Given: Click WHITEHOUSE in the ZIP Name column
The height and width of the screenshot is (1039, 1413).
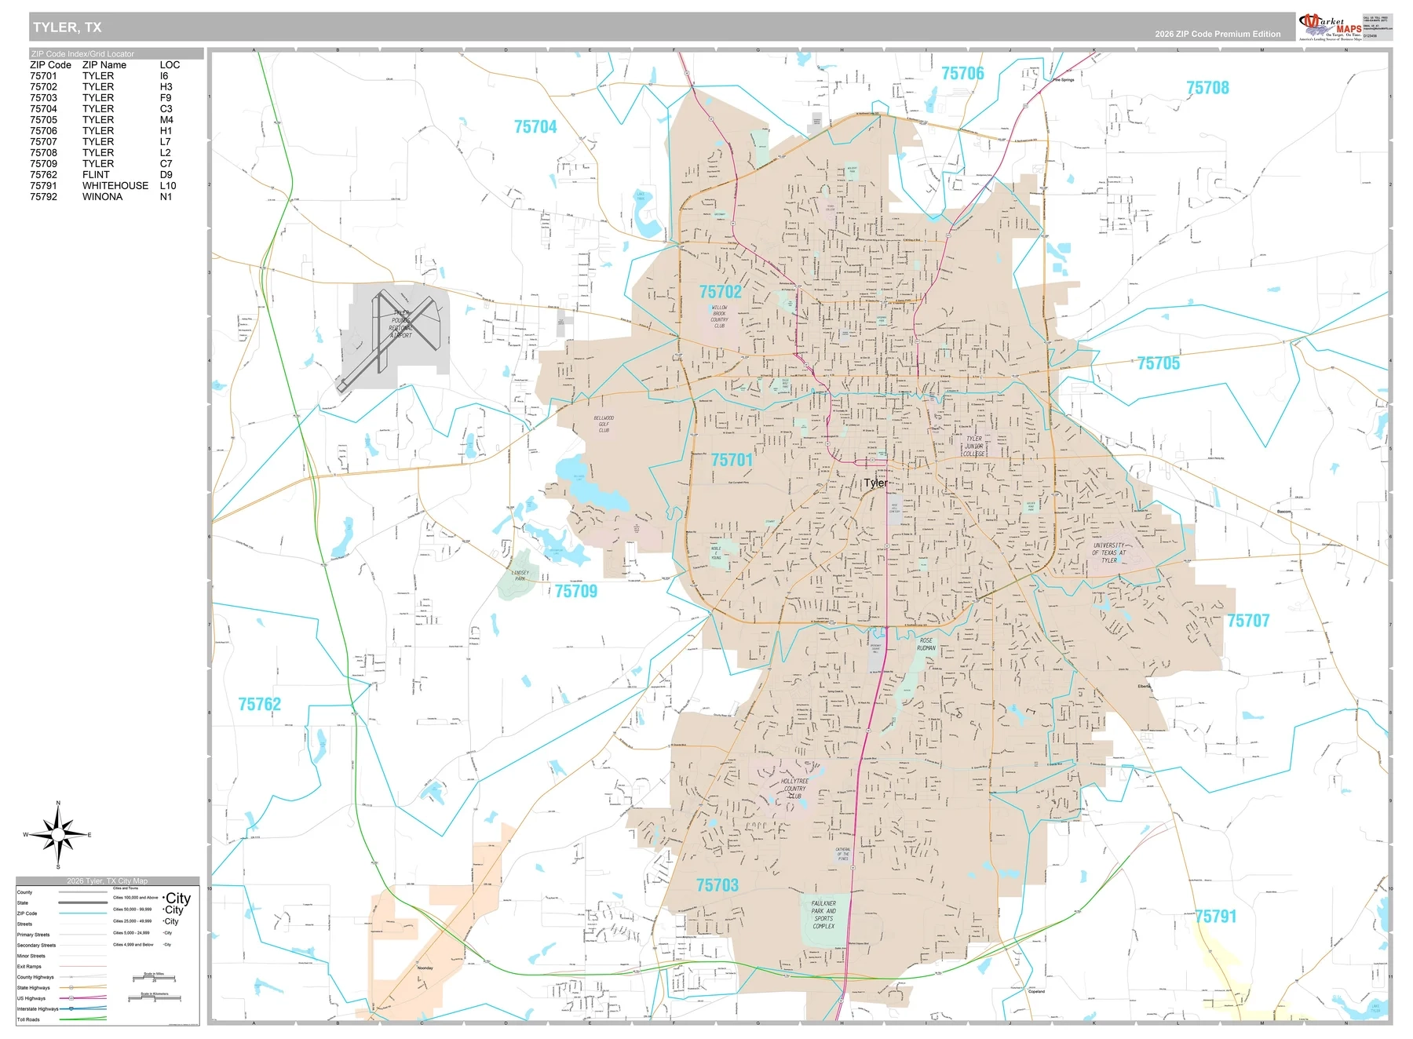Looking at the screenshot, I should click(115, 186).
